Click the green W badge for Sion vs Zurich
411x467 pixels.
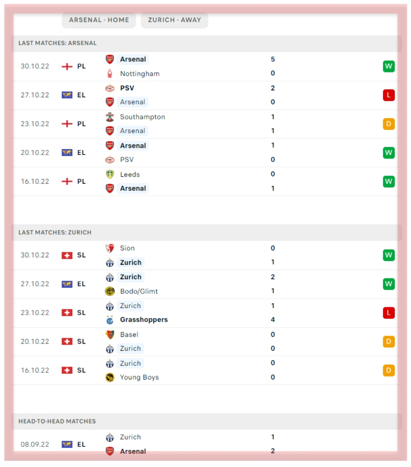point(388,255)
